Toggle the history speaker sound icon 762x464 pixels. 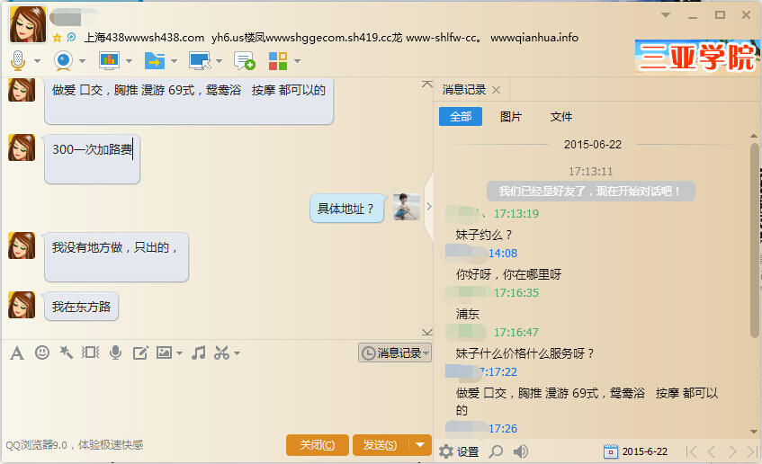[521, 451]
